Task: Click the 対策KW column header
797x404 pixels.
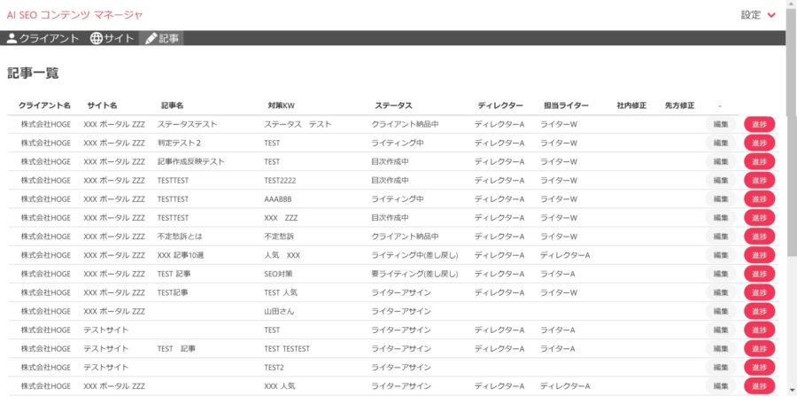Action: click(281, 105)
